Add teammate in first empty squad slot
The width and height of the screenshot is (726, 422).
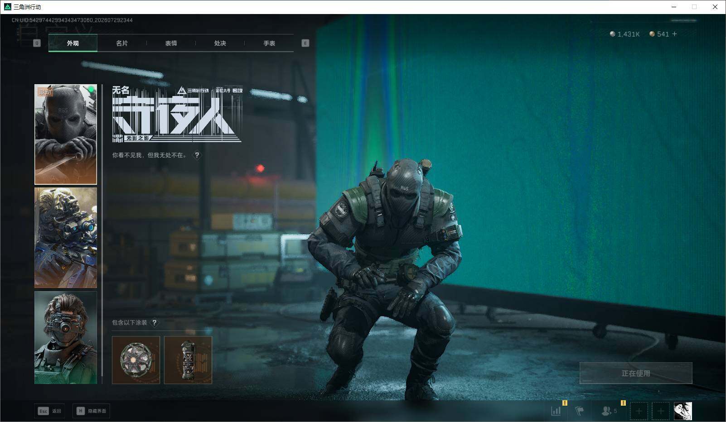[639, 411]
